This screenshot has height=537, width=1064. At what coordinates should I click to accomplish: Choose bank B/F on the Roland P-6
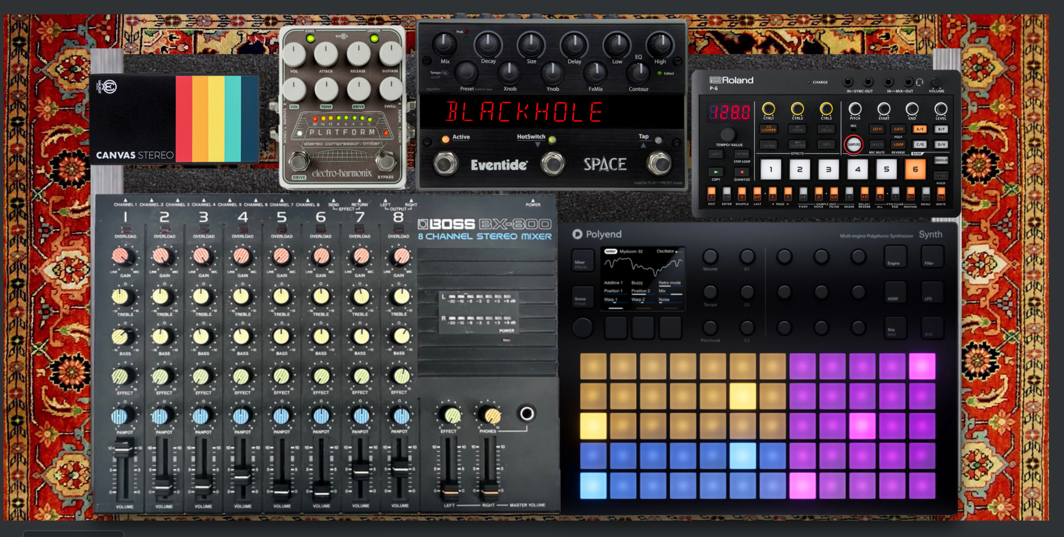(x=941, y=129)
